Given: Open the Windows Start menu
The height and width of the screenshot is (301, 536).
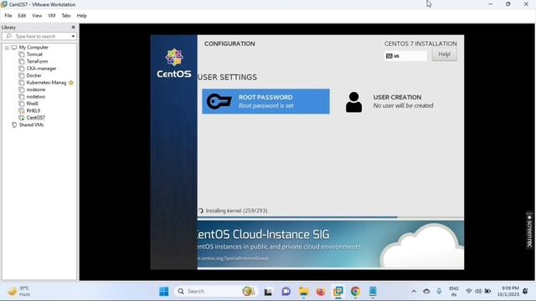Looking at the screenshot, I should tap(164, 292).
